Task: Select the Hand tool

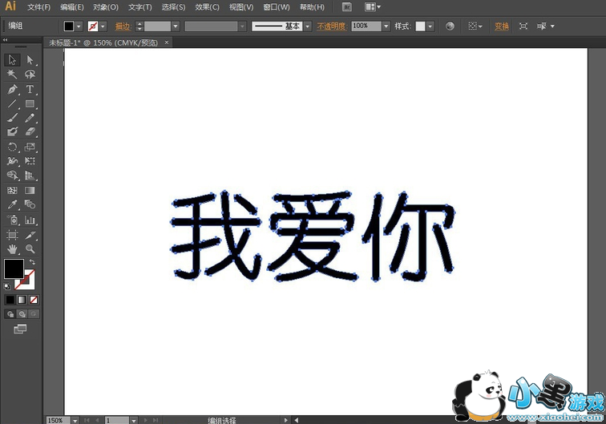Action: [12, 249]
